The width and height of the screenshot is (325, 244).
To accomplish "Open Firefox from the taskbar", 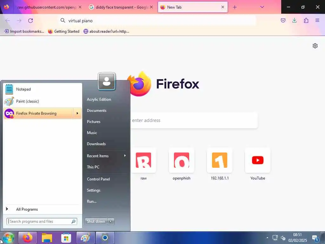I will pyautogui.click(x=28, y=238).
